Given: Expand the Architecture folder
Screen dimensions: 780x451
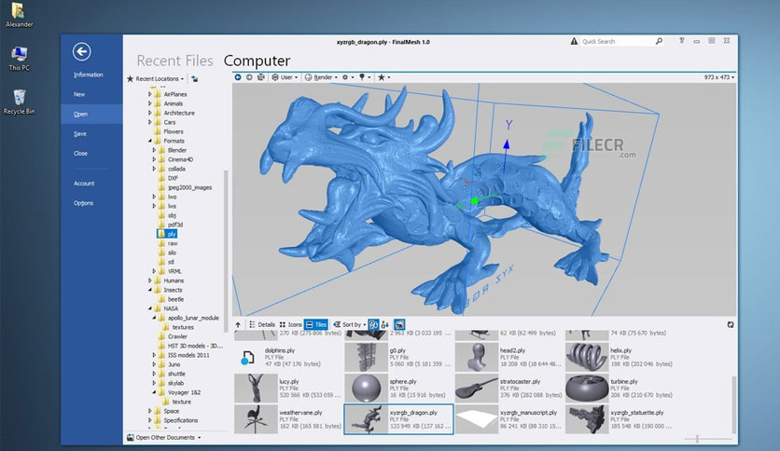Looking at the screenshot, I should [x=149, y=113].
